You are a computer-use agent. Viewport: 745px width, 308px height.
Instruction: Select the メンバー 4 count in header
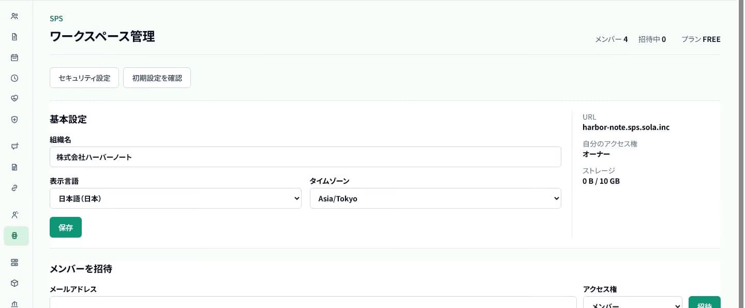[x=612, y=39]
